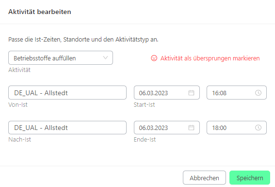275x187 pixels.
Task: Click the sad face skip icon
Action: (154, 58)
